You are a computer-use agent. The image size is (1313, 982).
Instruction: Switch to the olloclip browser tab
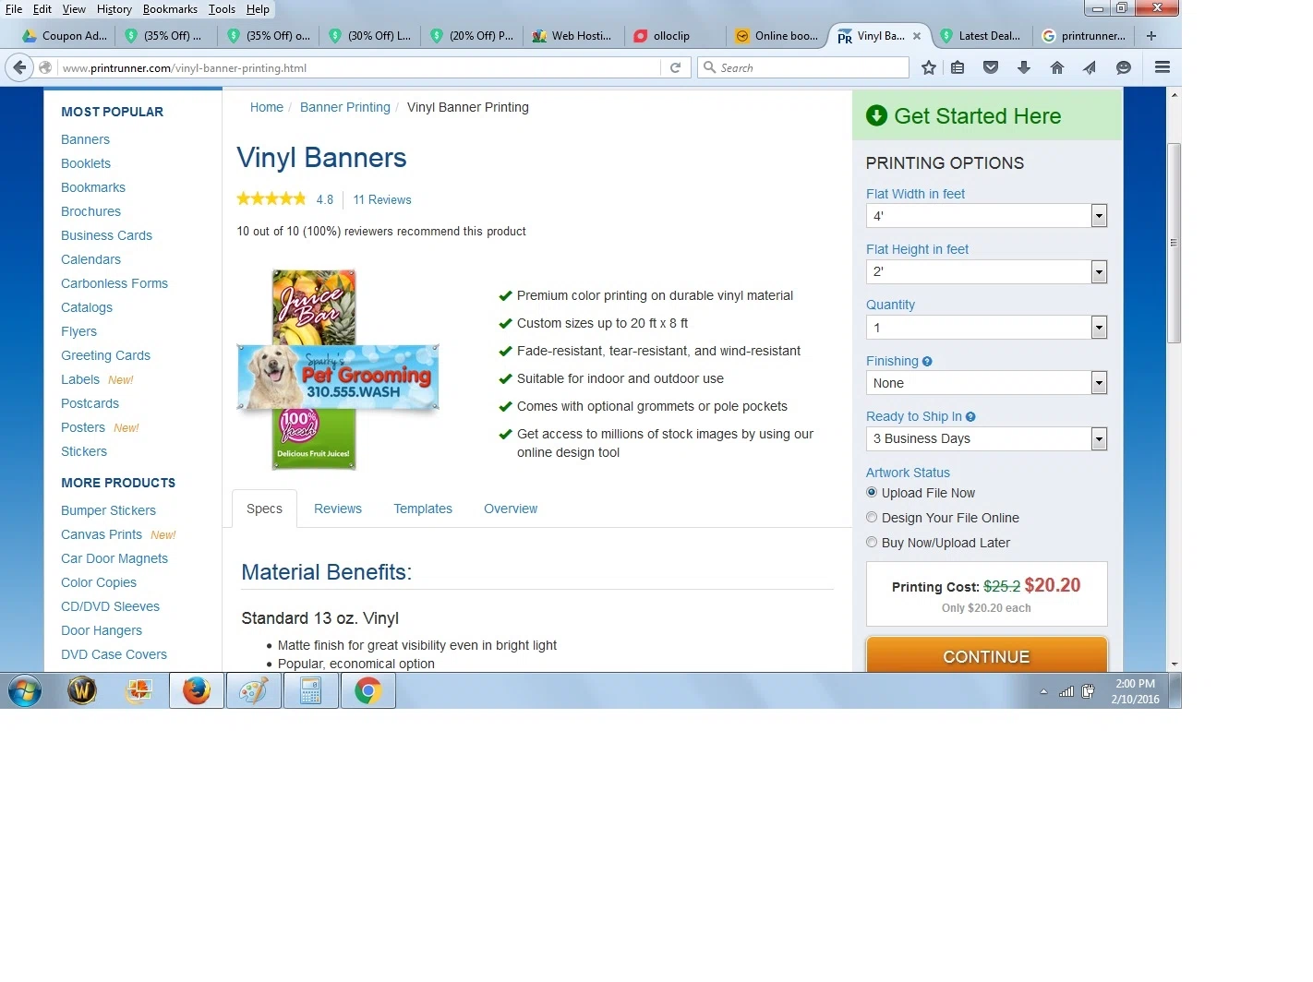671,36
